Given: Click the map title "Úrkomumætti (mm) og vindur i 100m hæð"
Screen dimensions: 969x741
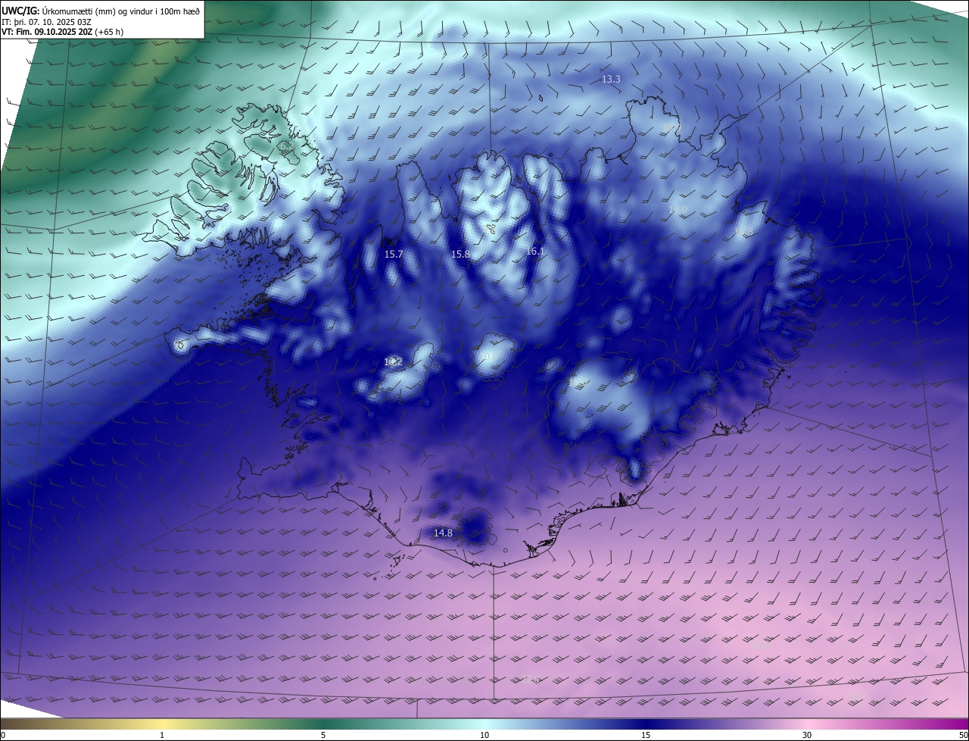Looking at the screenshot, I should coord(120,11).
